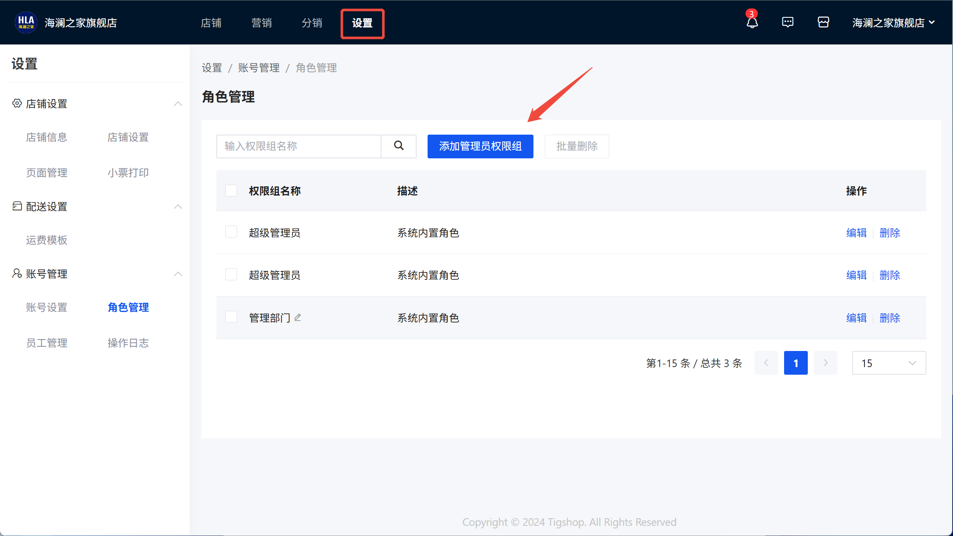The width and height of the screenshot is (953, 536).
Task: Go to the previous page arrow
Action: (766, 363)
